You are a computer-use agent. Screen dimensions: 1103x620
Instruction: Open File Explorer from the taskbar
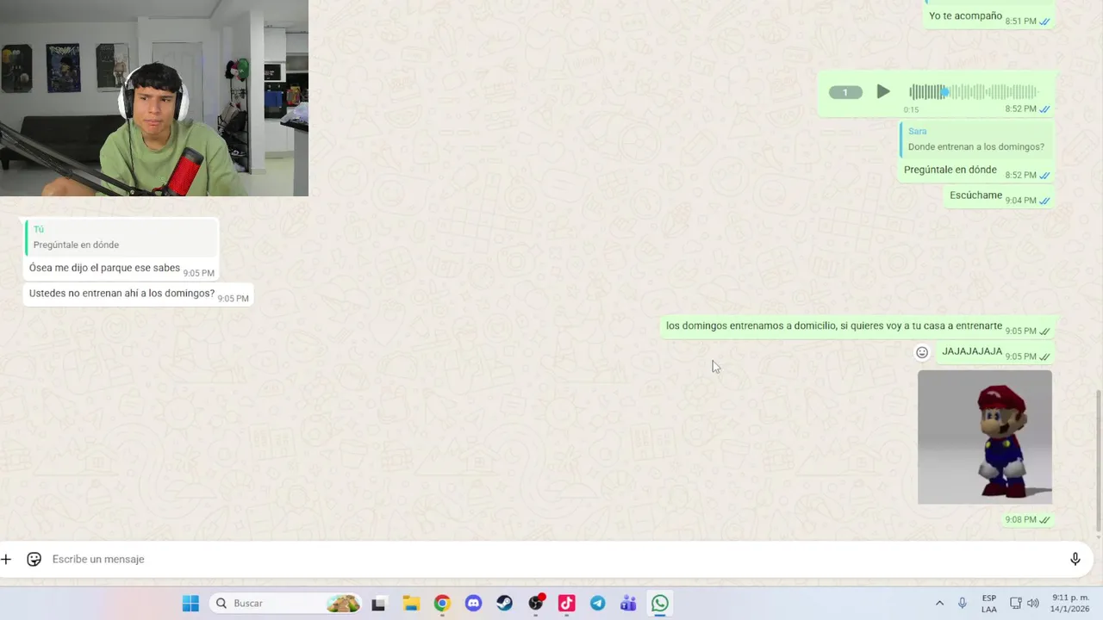pyautogui.click(x=411, y=604)
